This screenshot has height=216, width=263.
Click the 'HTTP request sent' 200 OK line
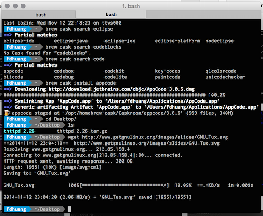click(x=68, y=161)
